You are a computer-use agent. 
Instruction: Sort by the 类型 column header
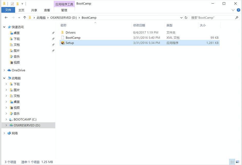[x=169, y=25]
